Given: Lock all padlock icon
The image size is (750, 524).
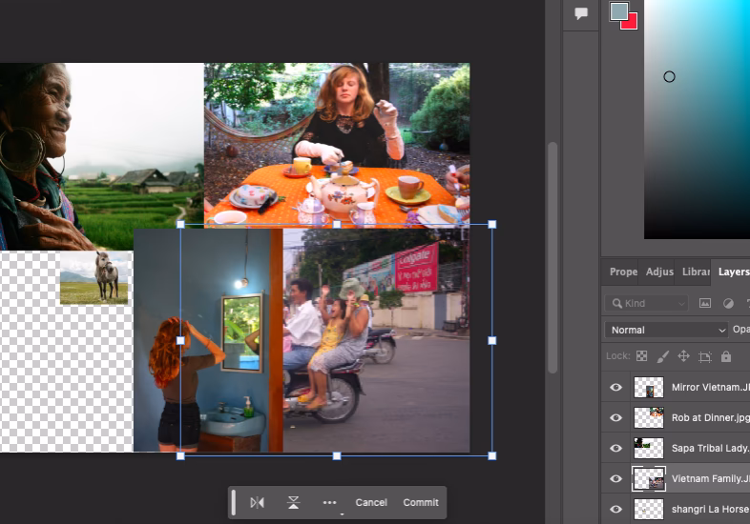Looking at the screenshot, I should (x=726, y=356).
